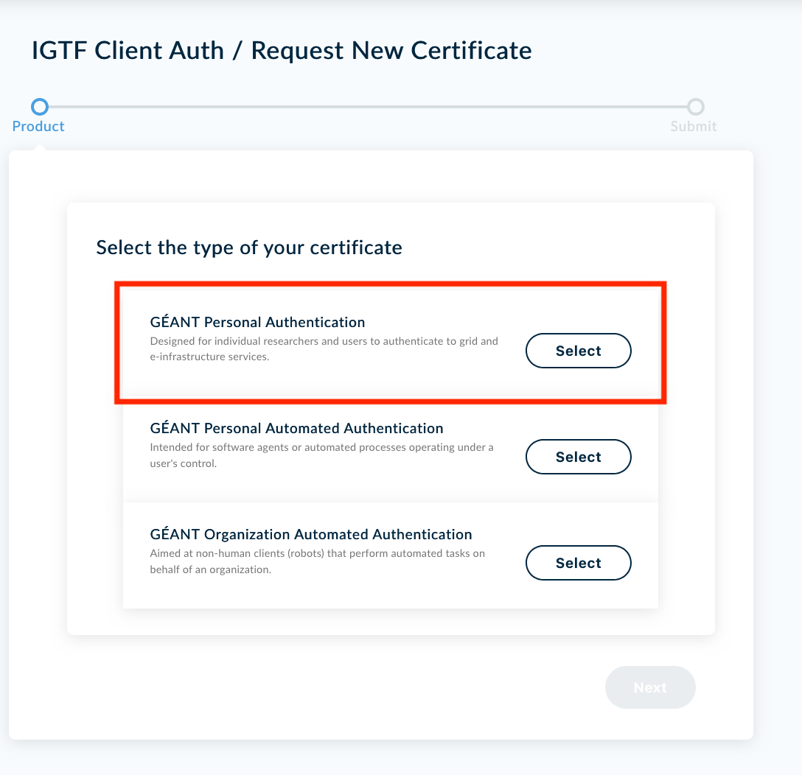Choose Select for Organization Automated Authentication
Viewport: 802px width, 775px height.
coord(578,563)
